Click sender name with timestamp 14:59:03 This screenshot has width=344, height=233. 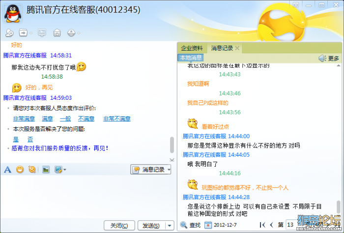point(37,98)
